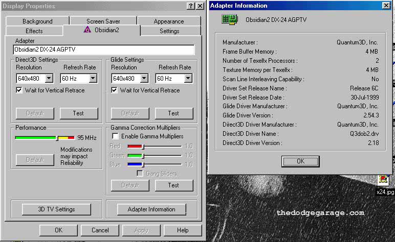Toggle Direct3D Wait for Vertical Retrace
The height and width of the screenshot is (242, 395).
[x=19, y=90]
